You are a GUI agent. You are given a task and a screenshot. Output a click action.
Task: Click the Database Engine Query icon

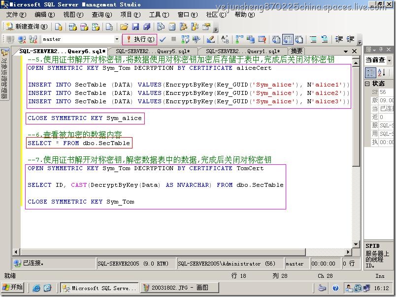[x=59, y=27]
